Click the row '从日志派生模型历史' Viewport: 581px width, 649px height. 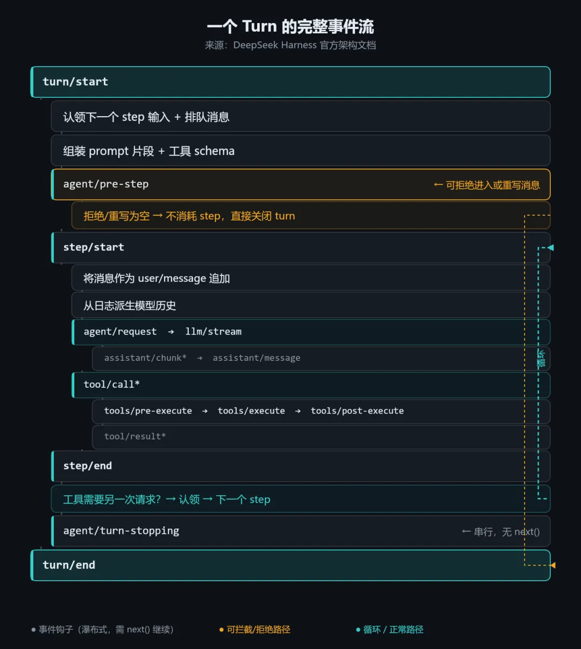311,305
